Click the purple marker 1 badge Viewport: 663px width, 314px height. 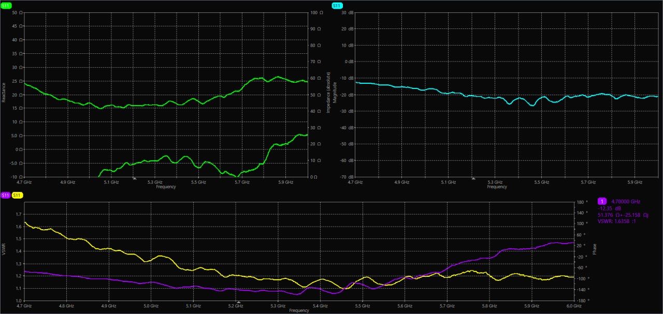[x=602, y=201]
